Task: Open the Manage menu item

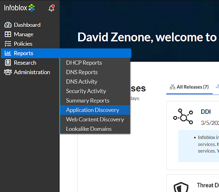Action: coord(24,34)
